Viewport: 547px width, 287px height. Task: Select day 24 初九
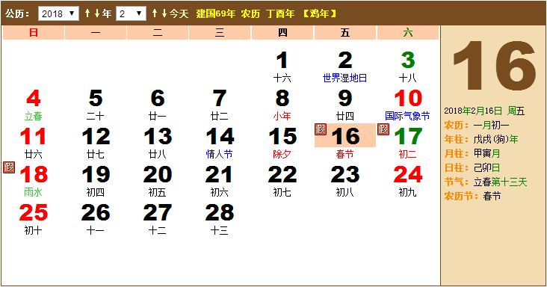[407, 181]
